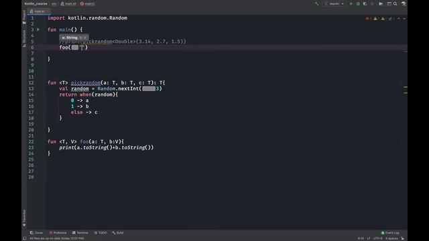
Task: Click the print statement on line 23
Action: pyautogui.click(x=107, y=147)
